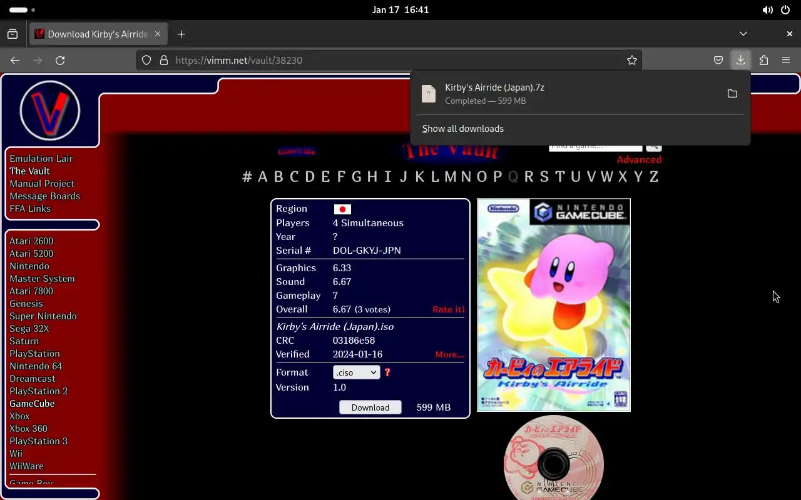This screenshot has height=500, width=801.
Task: Open the list all tabs chevron
Action: point(743,34)
